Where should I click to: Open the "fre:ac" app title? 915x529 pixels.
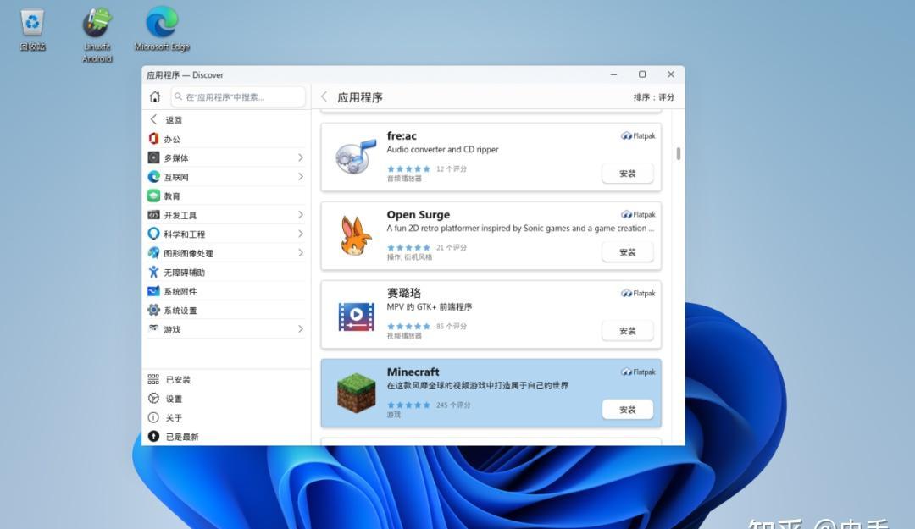pyautogui.click(x=402, y=136)
